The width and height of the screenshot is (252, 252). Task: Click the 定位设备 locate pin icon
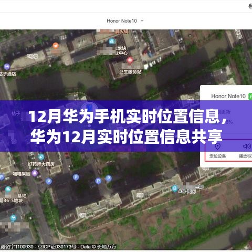[217, 146]
